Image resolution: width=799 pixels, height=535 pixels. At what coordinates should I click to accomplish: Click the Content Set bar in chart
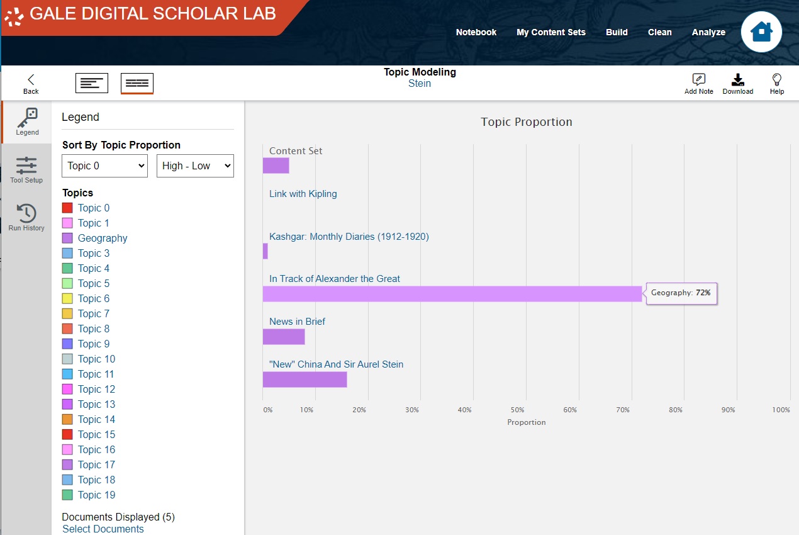(276, 166)
